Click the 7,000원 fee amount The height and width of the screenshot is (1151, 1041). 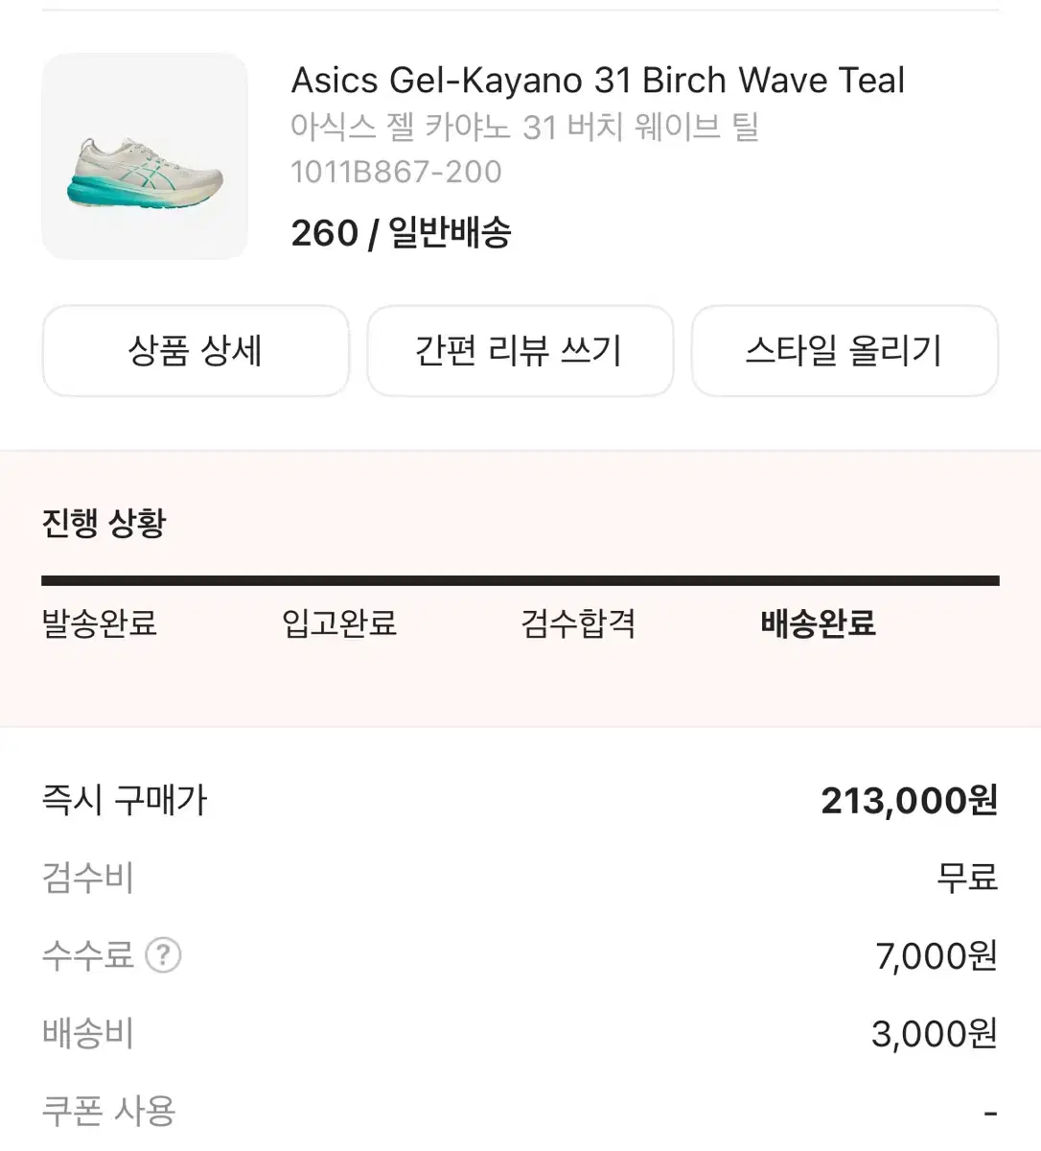pyautogui.click(x=936, y=956)
